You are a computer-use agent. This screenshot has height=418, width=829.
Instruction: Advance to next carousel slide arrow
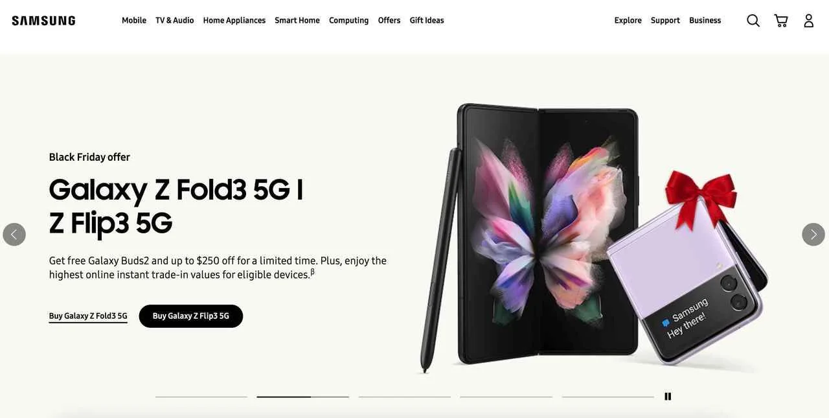click(813, 235)
